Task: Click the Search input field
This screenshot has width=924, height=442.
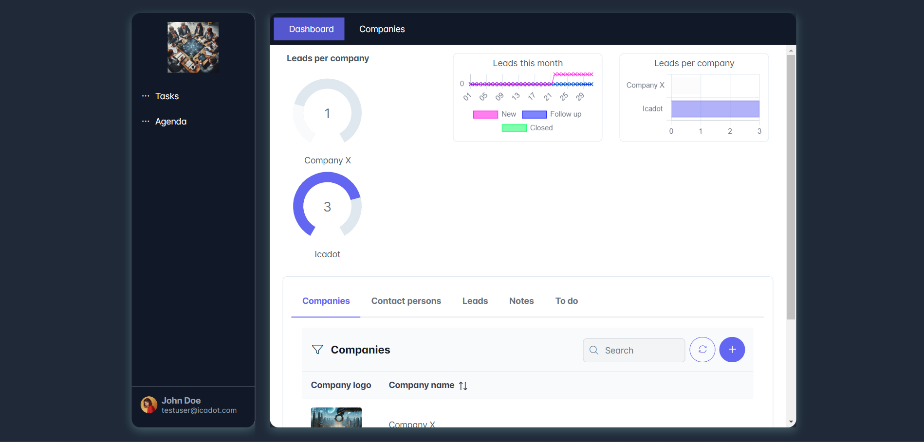Action: click(634, 350)
